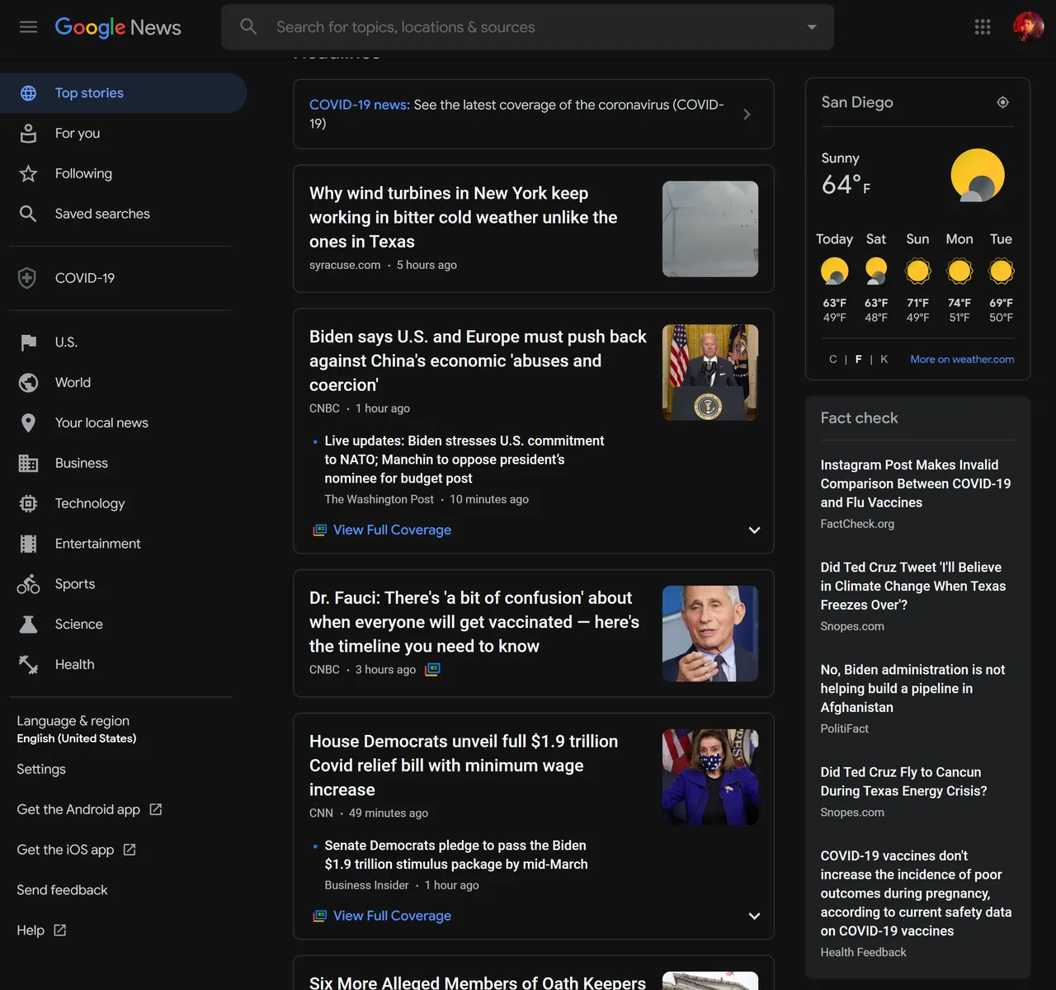Open Settings in the sidebar
This screenshot has height=990, width=1056.
(41, 769)
